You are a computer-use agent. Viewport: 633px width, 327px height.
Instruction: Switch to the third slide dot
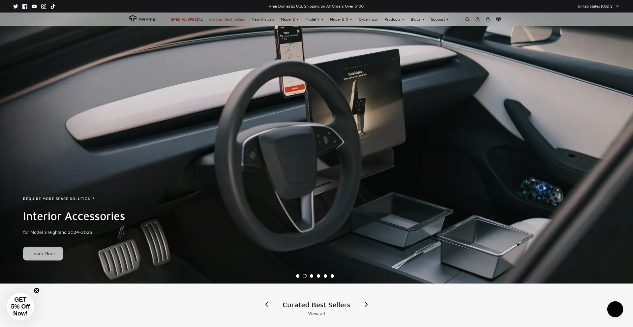(312, 276)
